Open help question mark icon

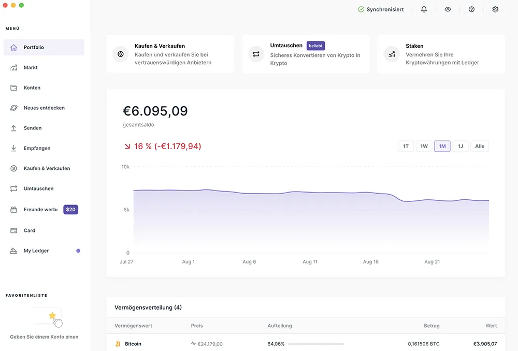click(471, 9)
